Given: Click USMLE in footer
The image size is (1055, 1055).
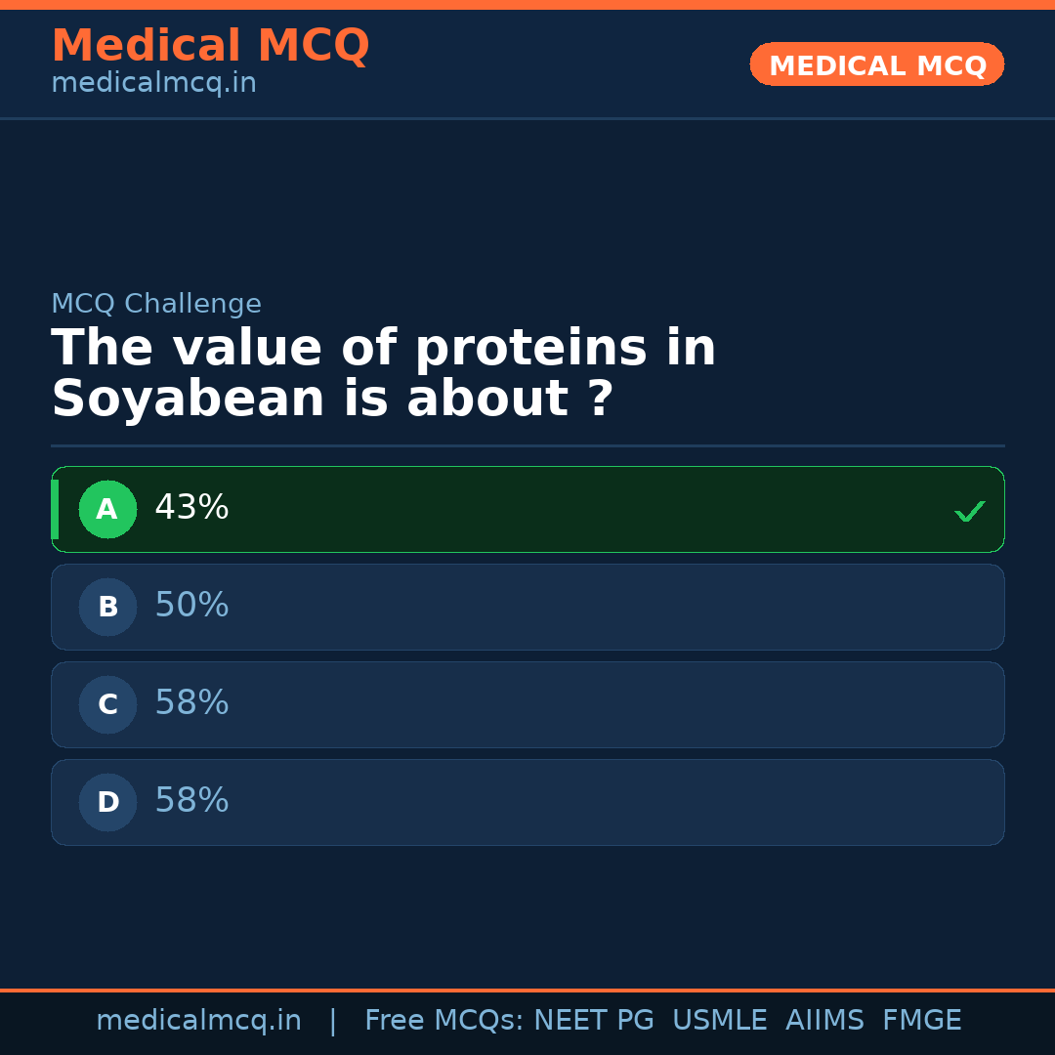Looking at the screenshot, I should (x=719, y=1021).
